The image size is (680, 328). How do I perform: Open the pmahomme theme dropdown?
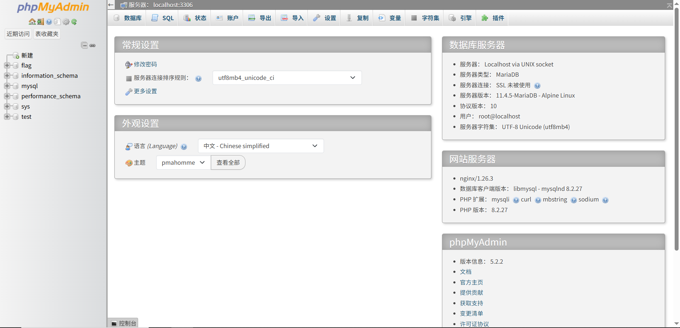pos(183,163)
